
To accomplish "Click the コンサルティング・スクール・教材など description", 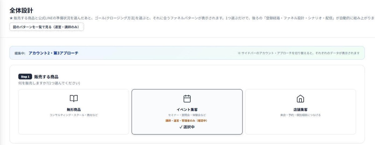I will tap(74, 115).
